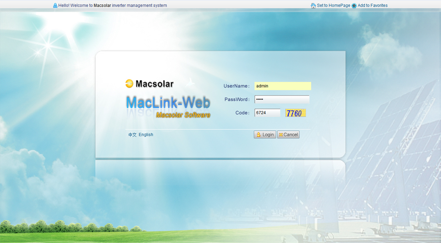Viewport: 441px width, 243px height.
Task: Click the star icon beside Add to Favorites
Action: pyautogui.click(x=354, y=5)
